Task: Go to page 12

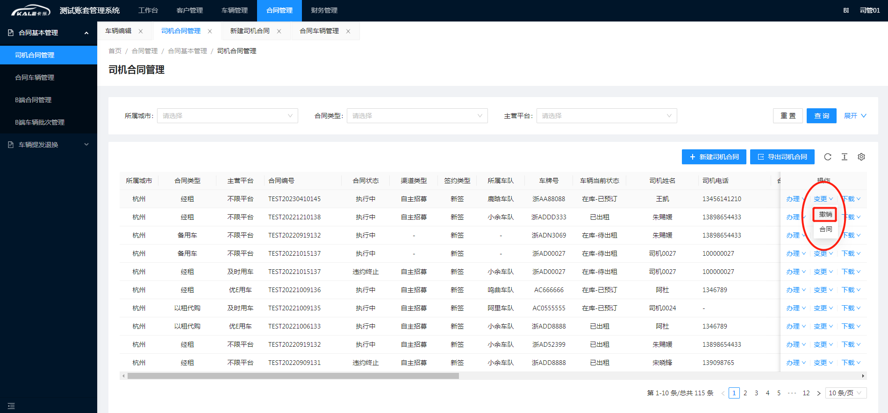Action: coord(806,393)
